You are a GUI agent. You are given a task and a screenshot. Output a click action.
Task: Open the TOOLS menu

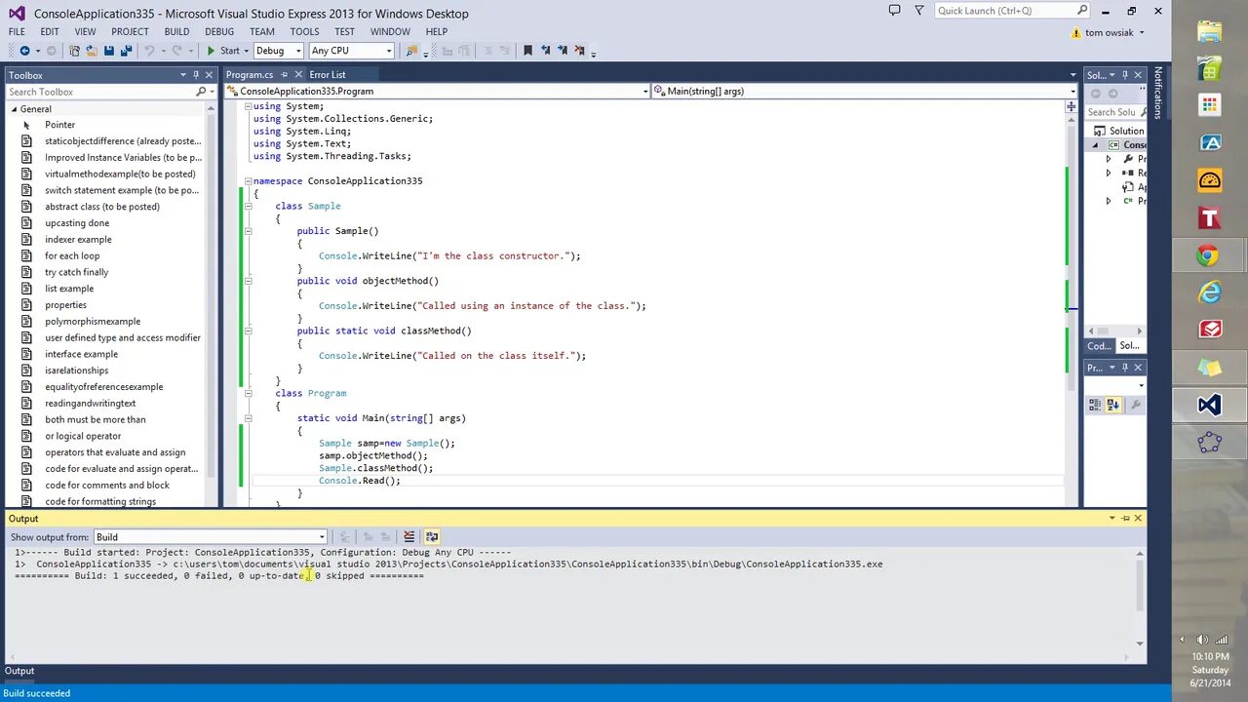[x=304, y=31]
